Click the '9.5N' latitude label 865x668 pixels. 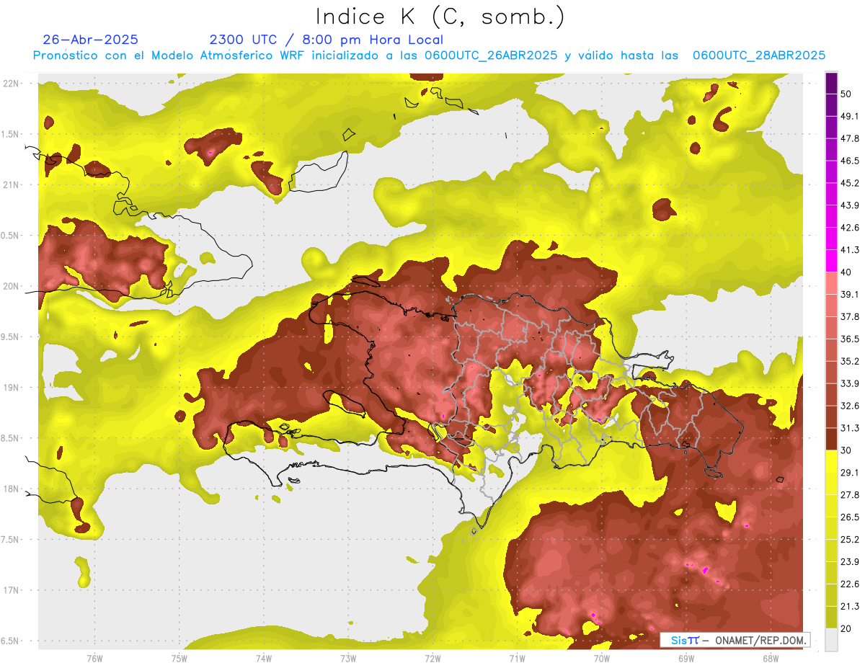[11, 337]
